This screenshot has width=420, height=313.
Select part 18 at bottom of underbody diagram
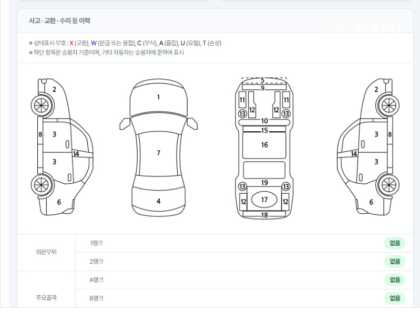[x=264, y=214]
